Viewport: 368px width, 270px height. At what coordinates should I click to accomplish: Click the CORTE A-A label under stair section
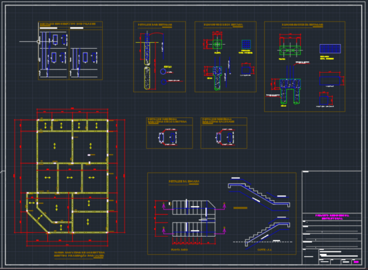click(265, 250)
